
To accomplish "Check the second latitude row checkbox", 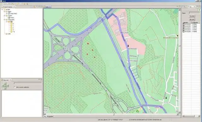I will tap(184, 26).
